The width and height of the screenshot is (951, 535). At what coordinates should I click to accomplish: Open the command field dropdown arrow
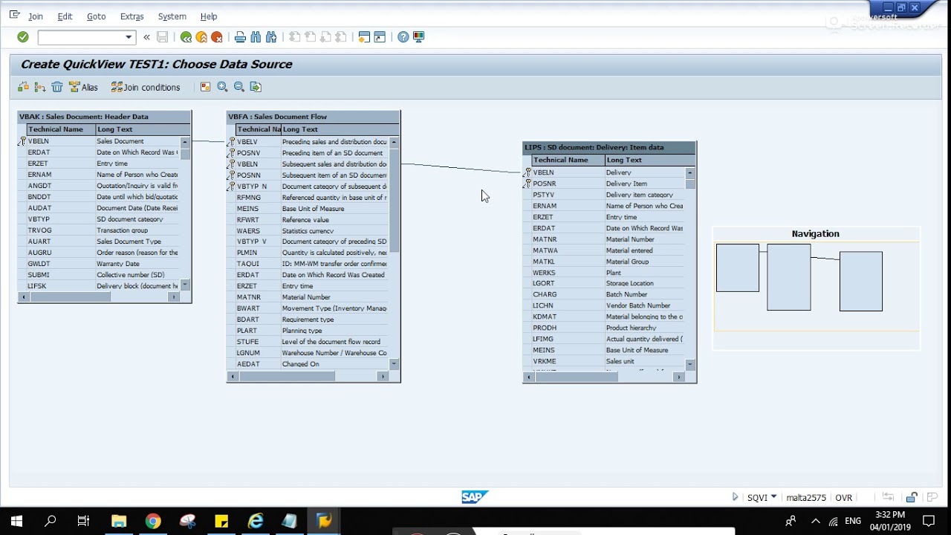129,37
